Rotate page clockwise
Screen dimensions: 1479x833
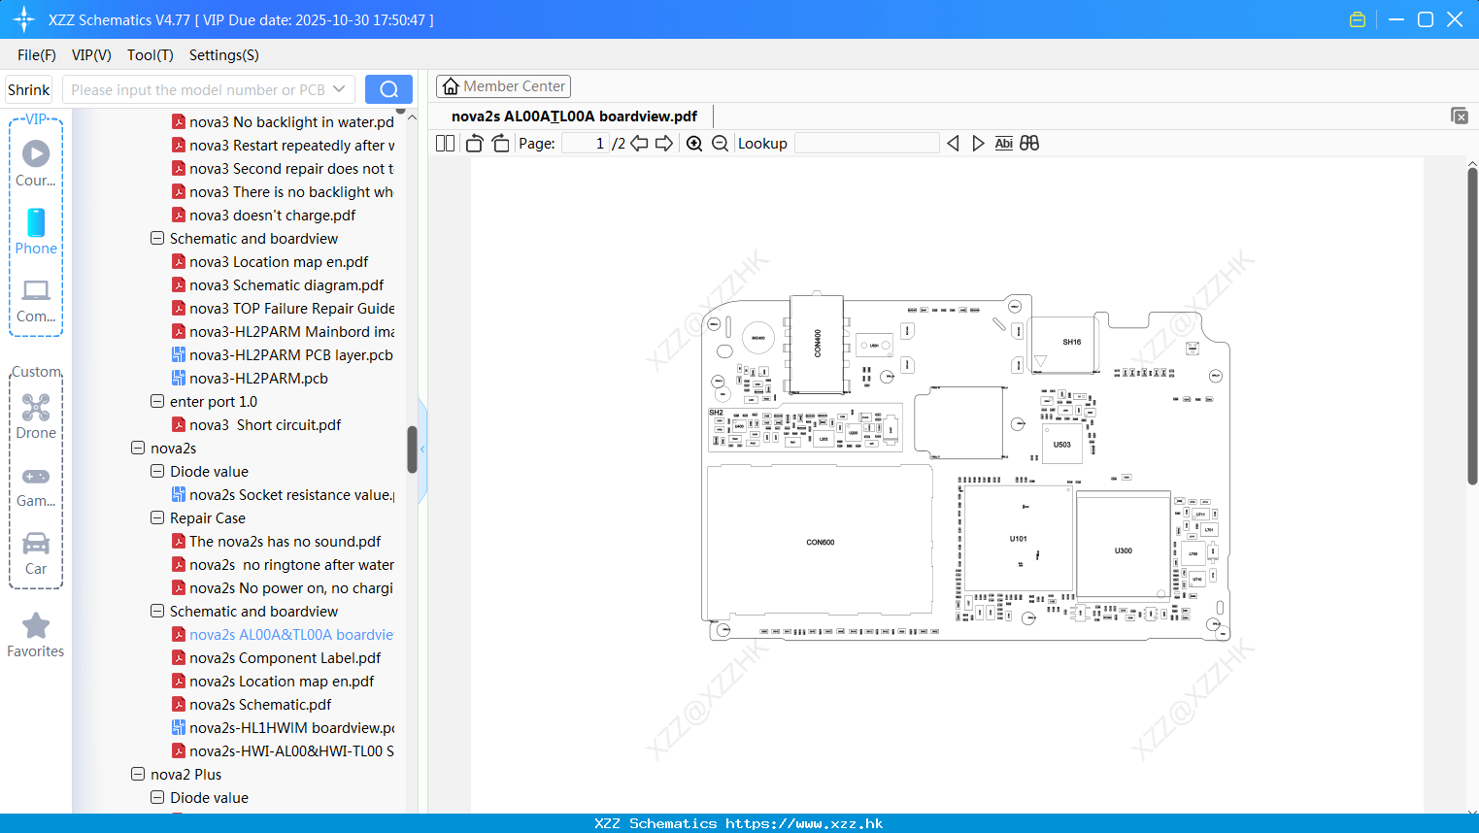coord(500,144)
